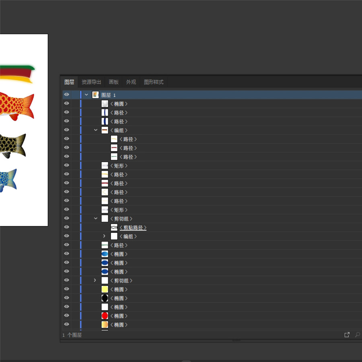Open the 画板 tab
Image resolution: width=362 pixels, height=362 pixels.
click(113, 82)
